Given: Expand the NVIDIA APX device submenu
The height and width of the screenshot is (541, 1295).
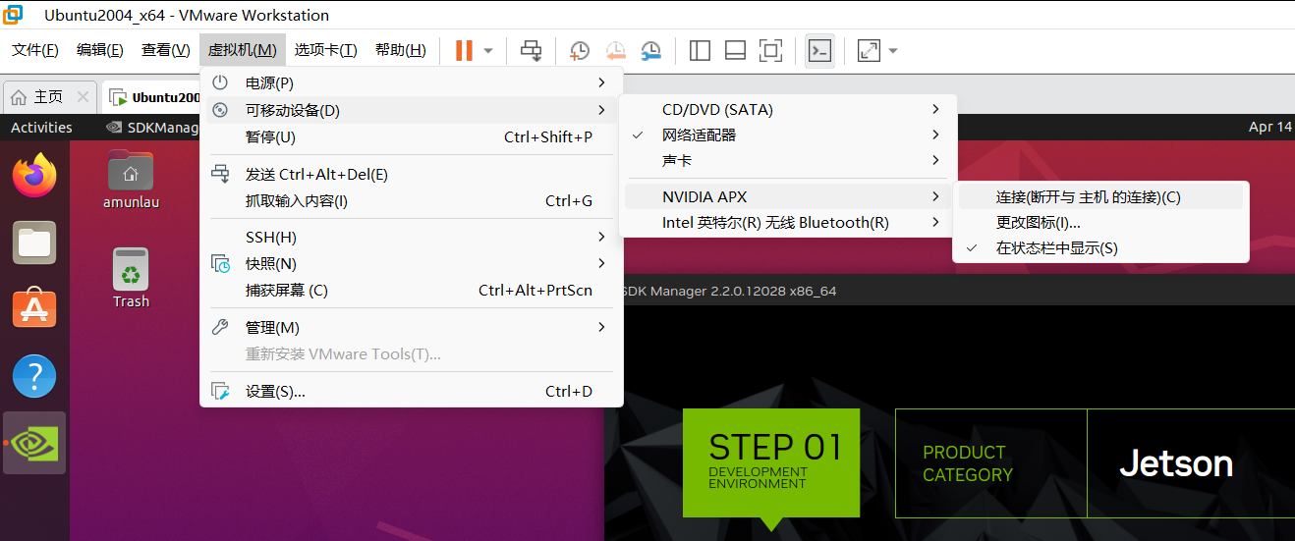Looking at the screenshot, I should tap(788, 196).
